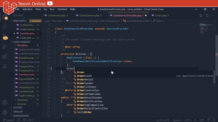This screenshot has width=218, height=122.
Task: Open AppServiceProvider file in Providers
Action: (x=30, y=49)
